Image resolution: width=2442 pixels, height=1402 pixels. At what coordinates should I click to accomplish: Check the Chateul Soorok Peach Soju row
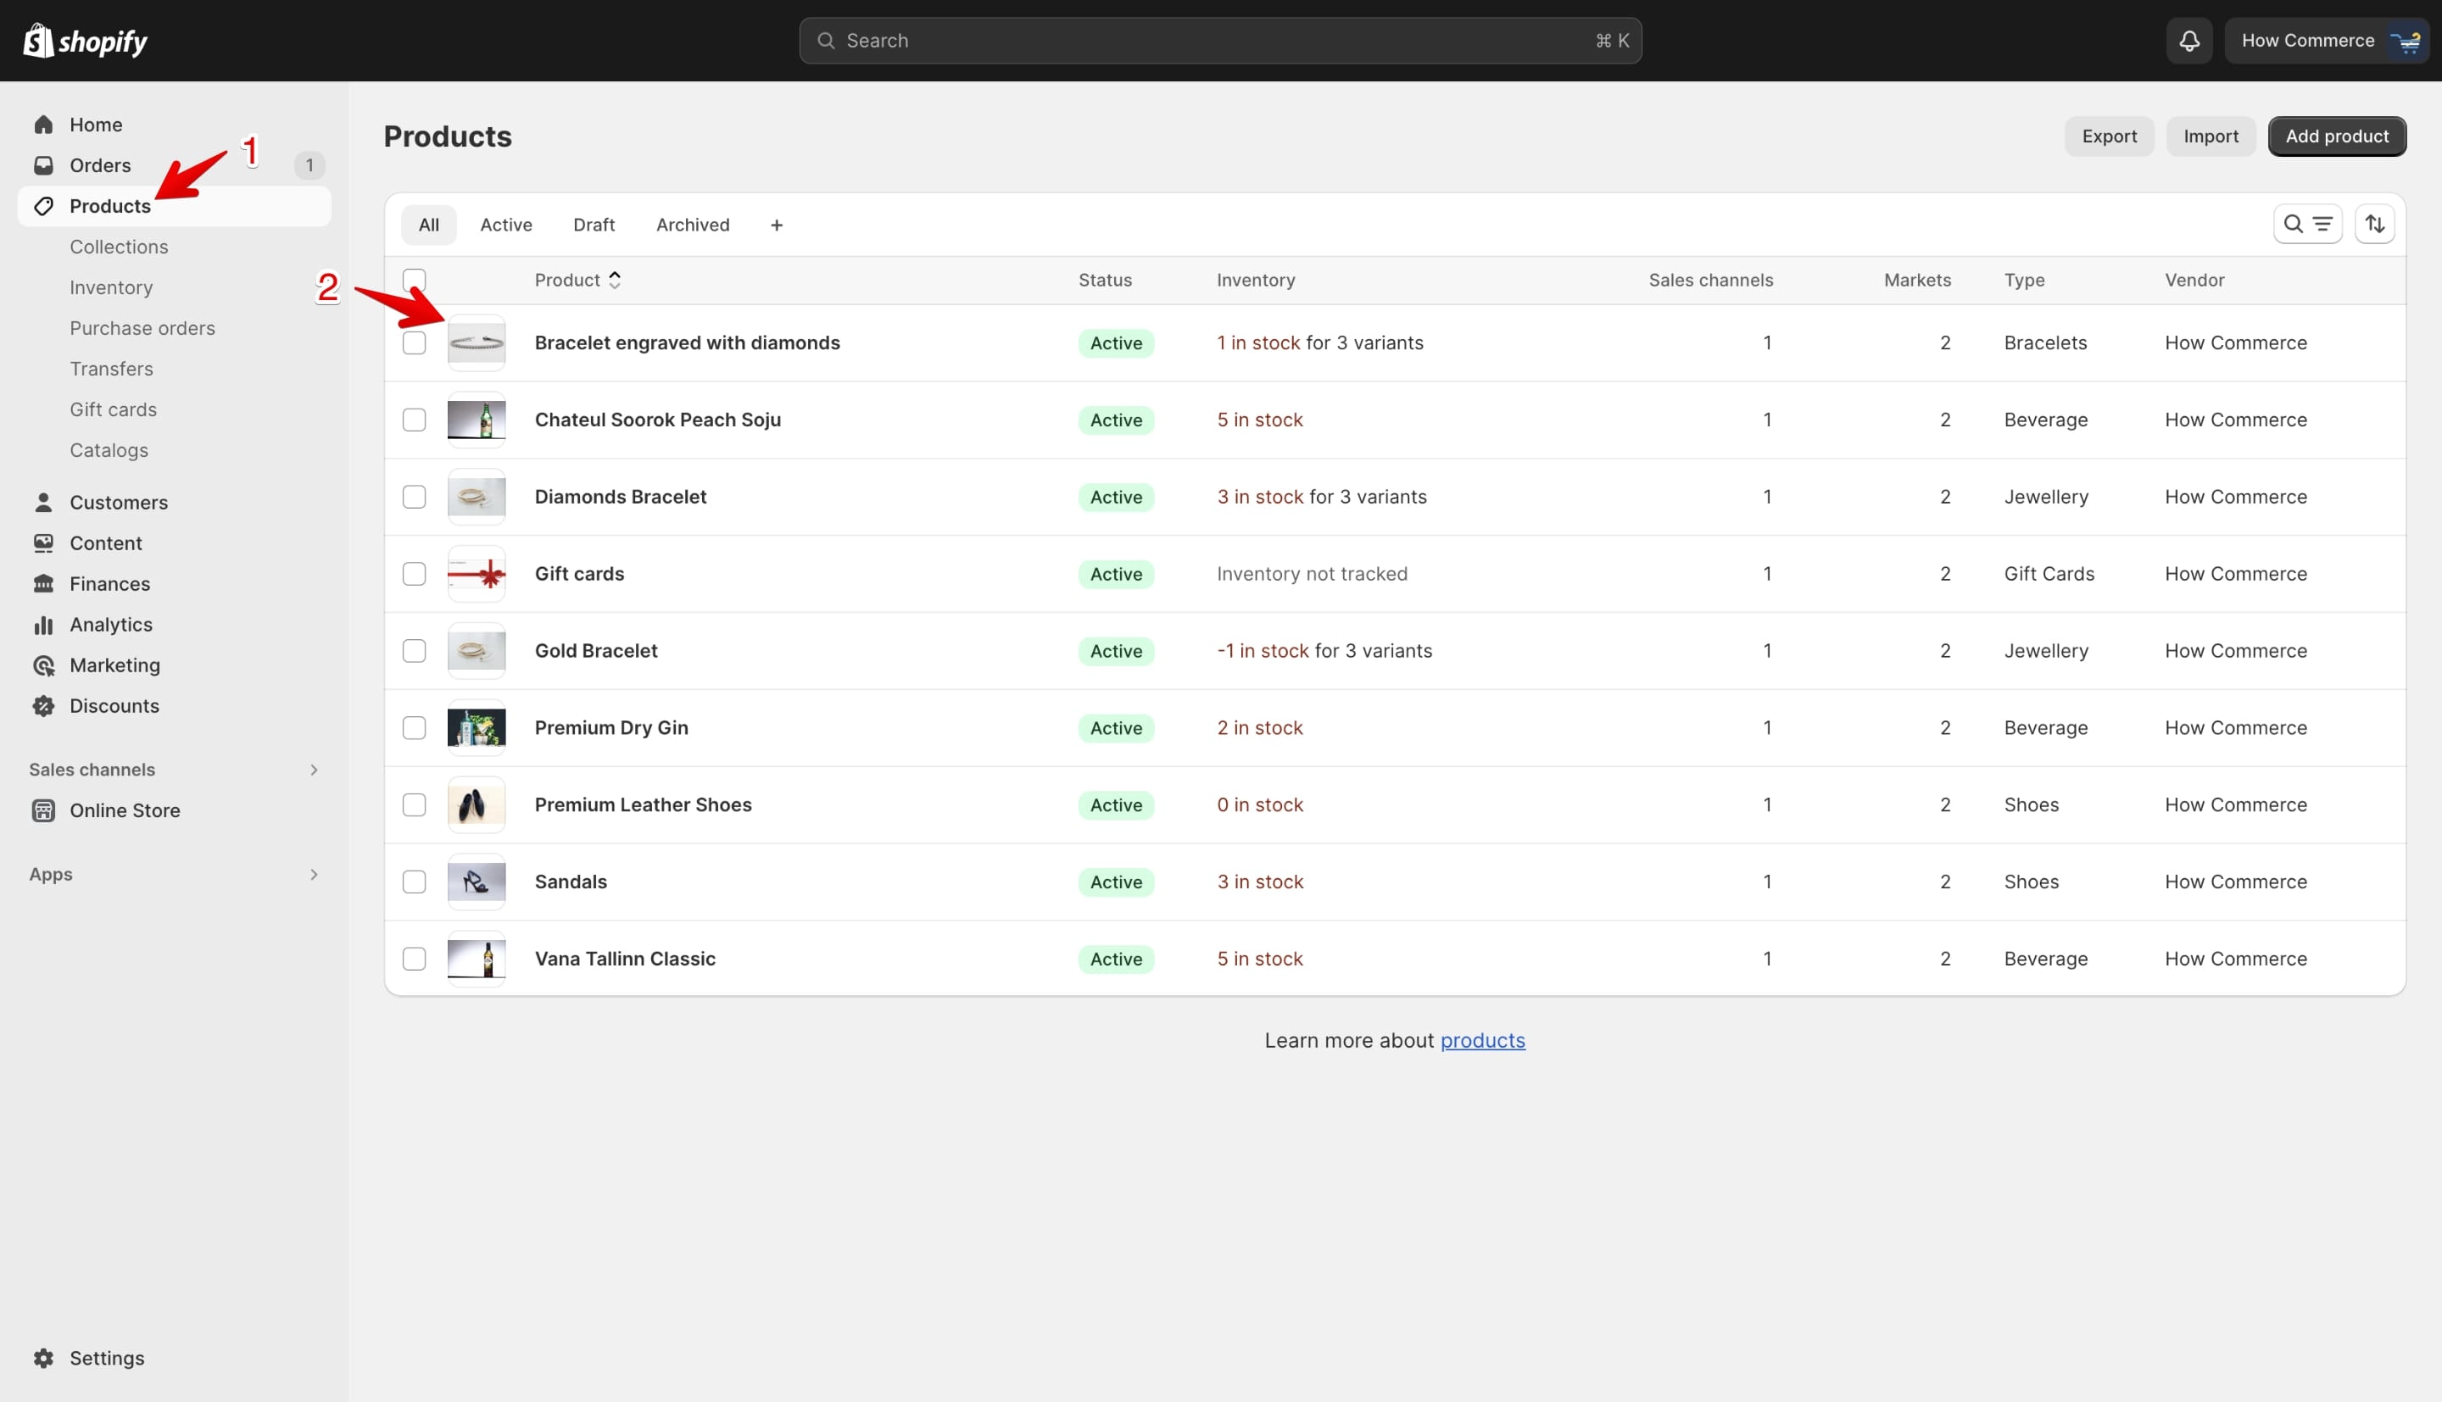click(x=414, y=420)
